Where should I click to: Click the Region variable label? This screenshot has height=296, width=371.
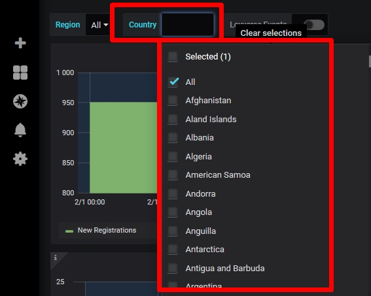pos(67,25)
